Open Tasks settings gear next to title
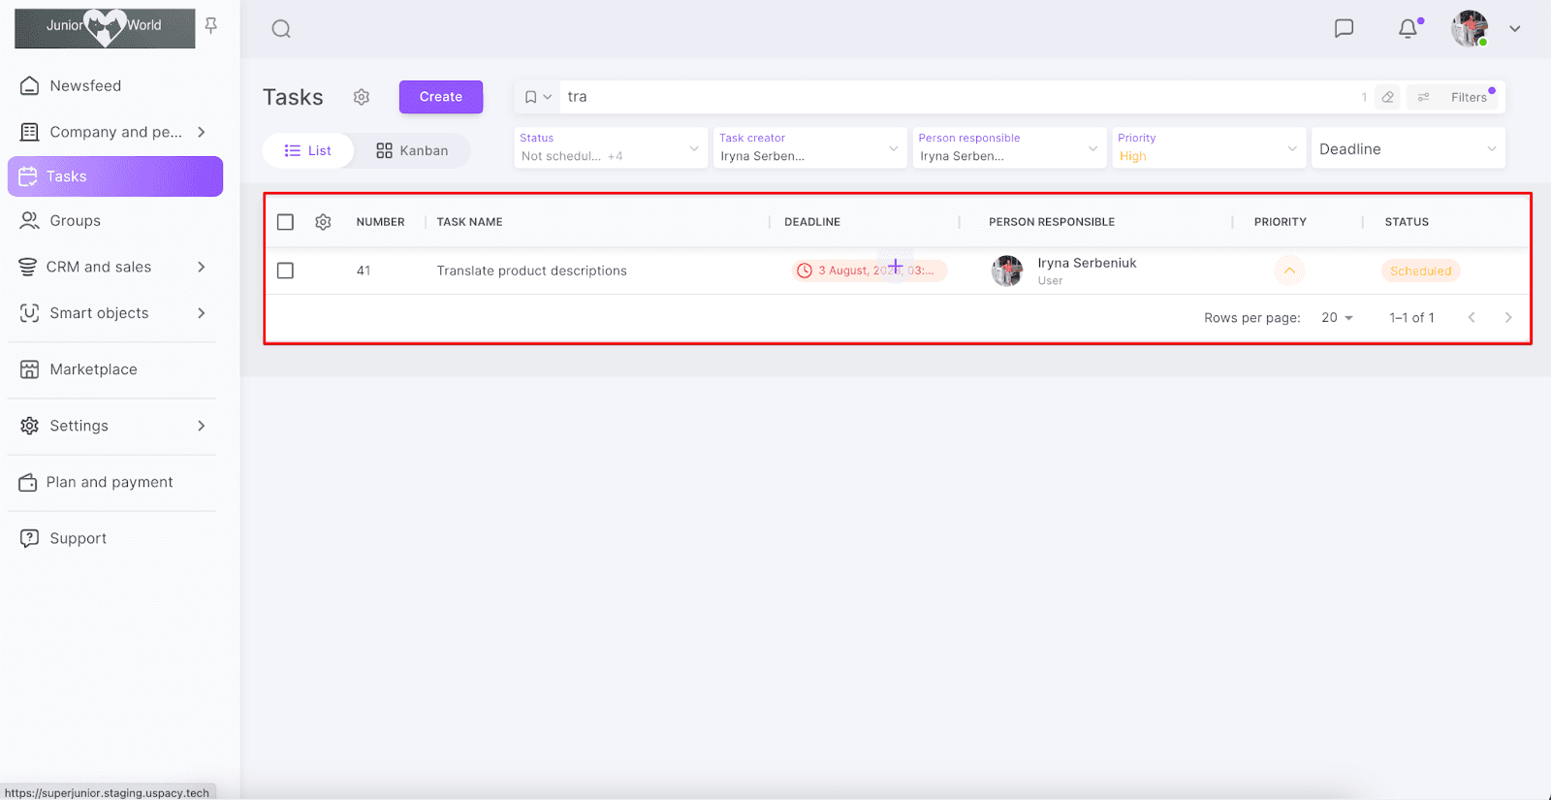The image size is (1551, 800). point(362,97)
